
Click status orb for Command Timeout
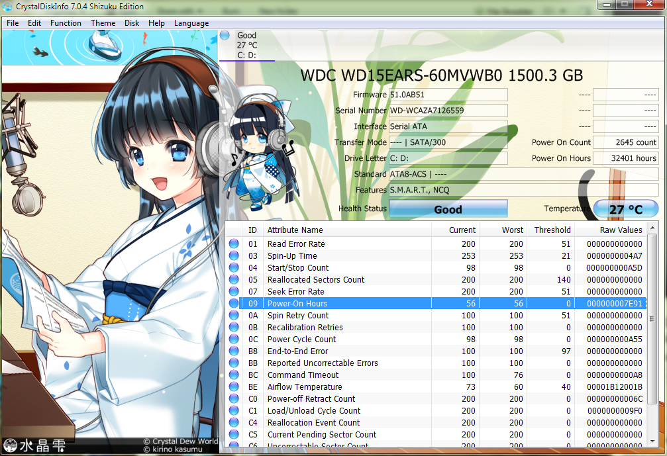click(234, 375)
